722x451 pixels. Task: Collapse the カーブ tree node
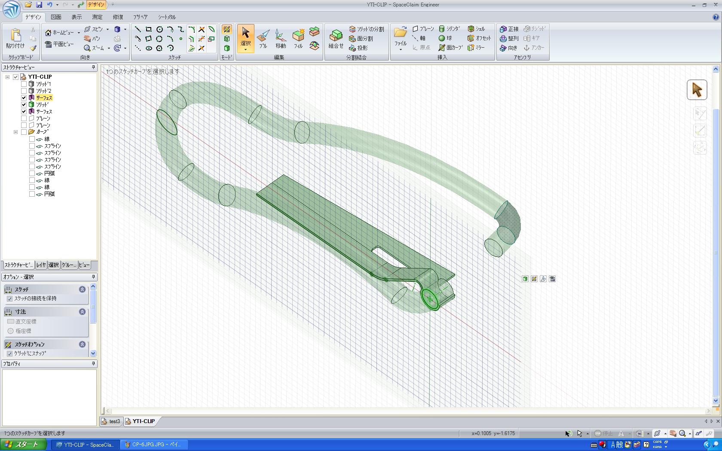tap(16, 132)
